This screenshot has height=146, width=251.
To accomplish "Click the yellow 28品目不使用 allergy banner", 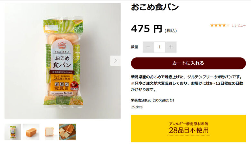I will 188,128.
